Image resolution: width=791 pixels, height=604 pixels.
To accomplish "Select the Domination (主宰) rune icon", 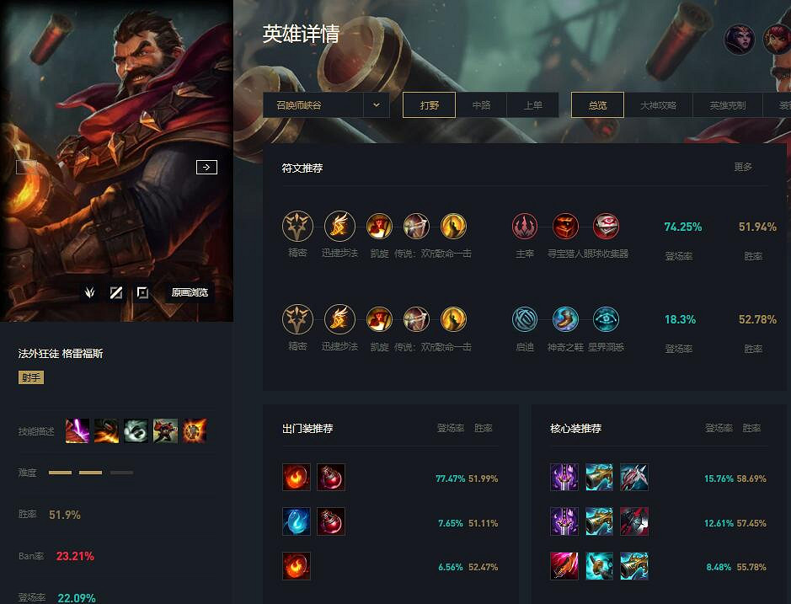I will (x=525, y=226).
